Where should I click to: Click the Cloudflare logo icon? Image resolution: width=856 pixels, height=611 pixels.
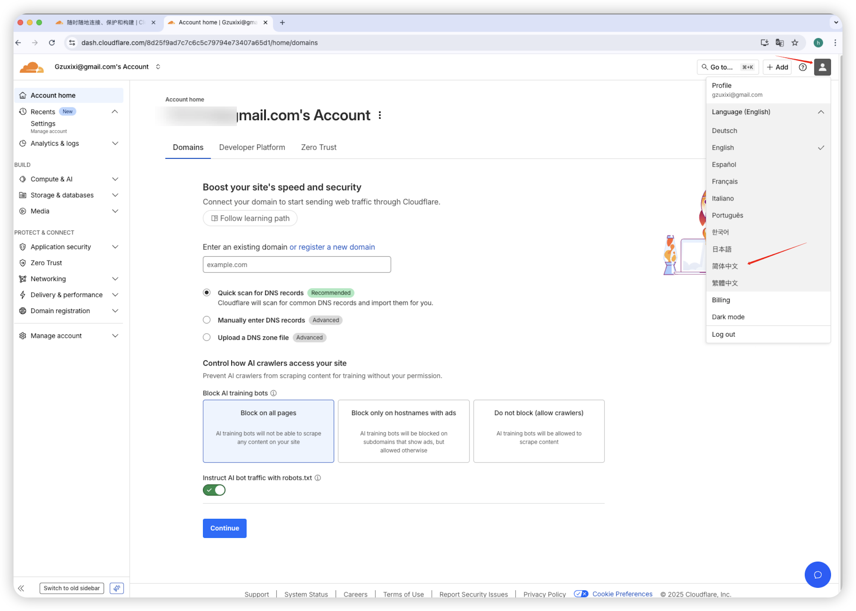32,67
